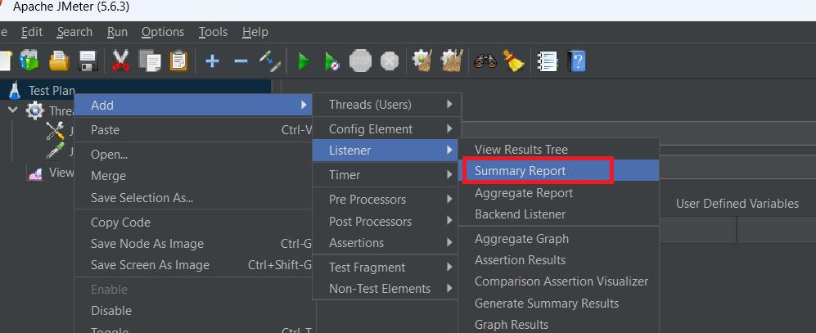Open the Help menu

click(255, 32)
